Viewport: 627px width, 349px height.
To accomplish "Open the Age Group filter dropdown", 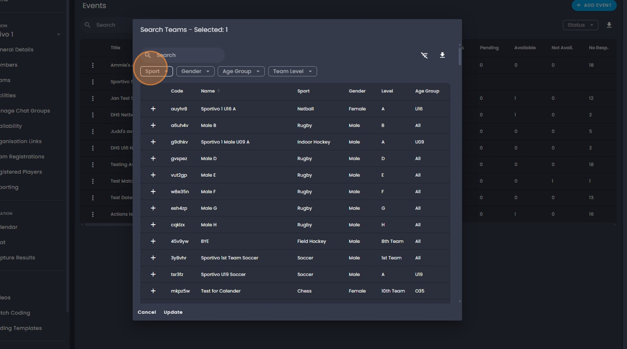I will (241, 71).
